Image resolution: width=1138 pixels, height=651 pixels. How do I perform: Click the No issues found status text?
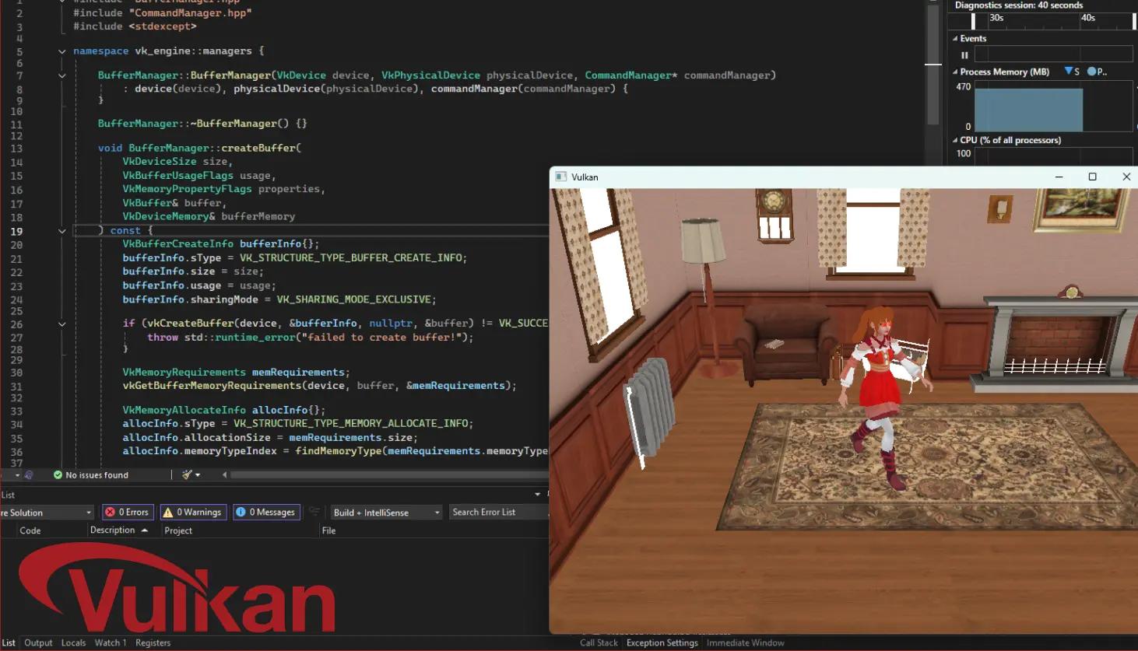point(97,474)
